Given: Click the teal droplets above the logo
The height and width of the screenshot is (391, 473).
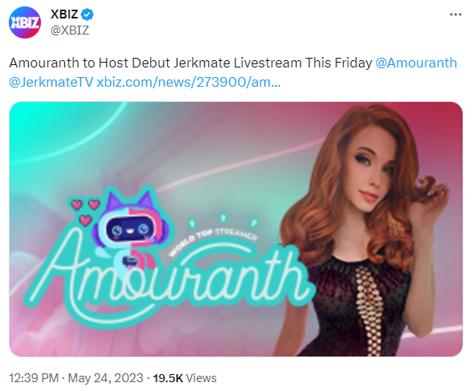Looking at the screenshot, I should [223, 221].
